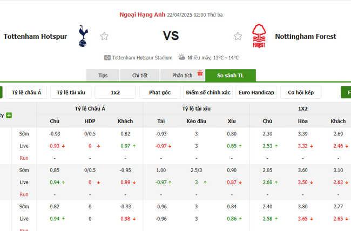
Task: Click the cloudy weather icon
Action: pos(182,57)
